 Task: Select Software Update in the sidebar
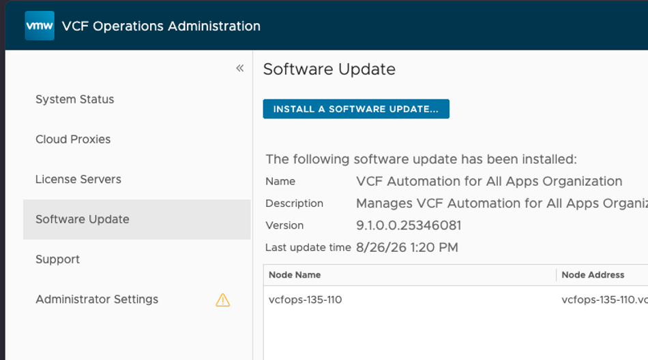[137, 219]
